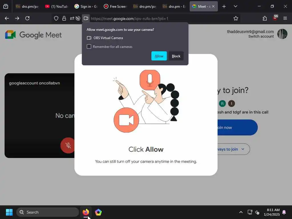Bookmark this page with the star icon
This screenshot has height=219, width=292.
[236, 18]
